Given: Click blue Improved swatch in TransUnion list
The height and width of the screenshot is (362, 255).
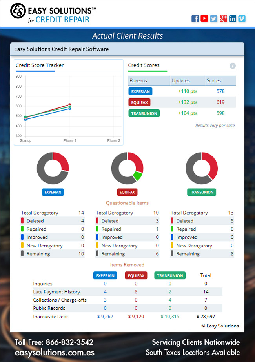Looking at the screenshot, I should coord(172,237).
